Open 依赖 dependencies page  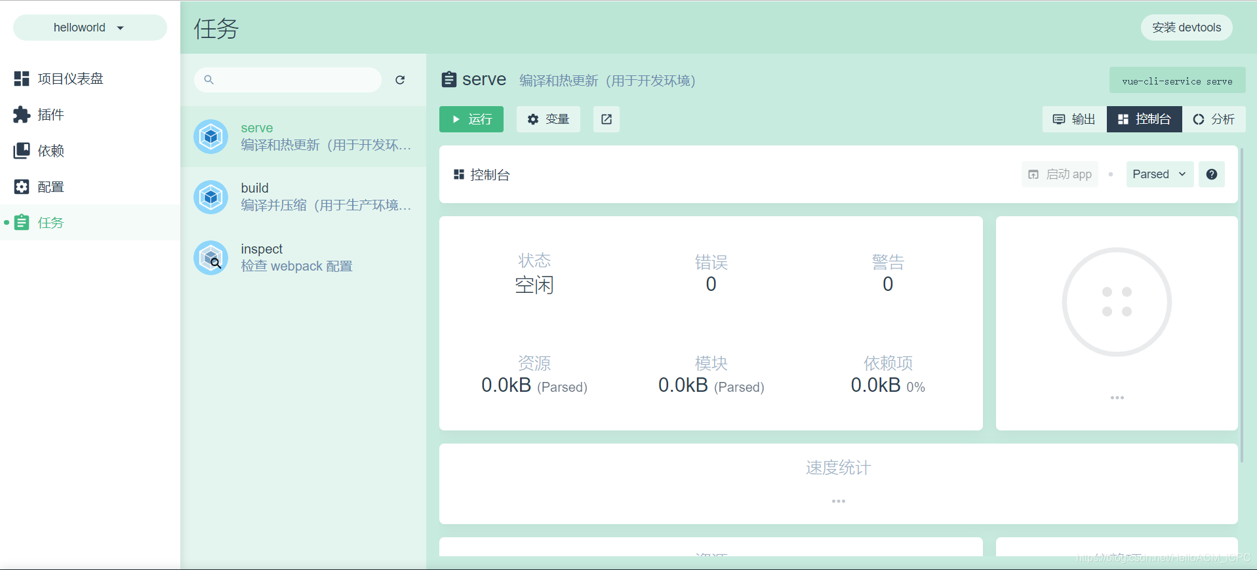coord(90,151)
